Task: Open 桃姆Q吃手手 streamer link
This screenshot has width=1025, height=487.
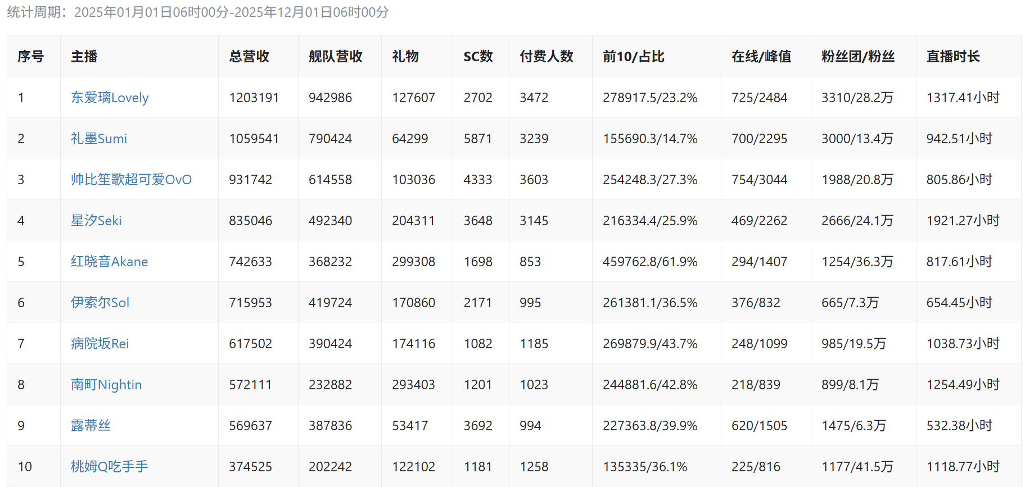Action: (x=110, y=467)
